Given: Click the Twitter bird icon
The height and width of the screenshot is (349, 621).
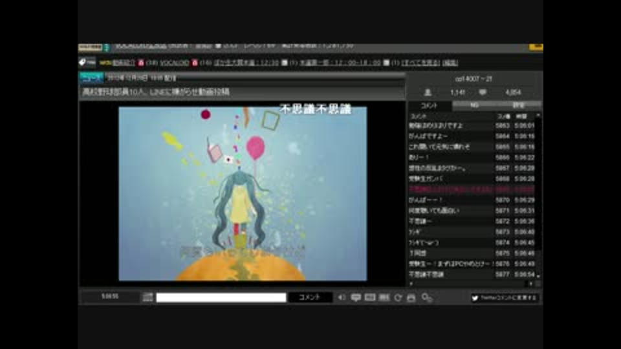Looking at the screenshot, I should [x=475, y=298].
